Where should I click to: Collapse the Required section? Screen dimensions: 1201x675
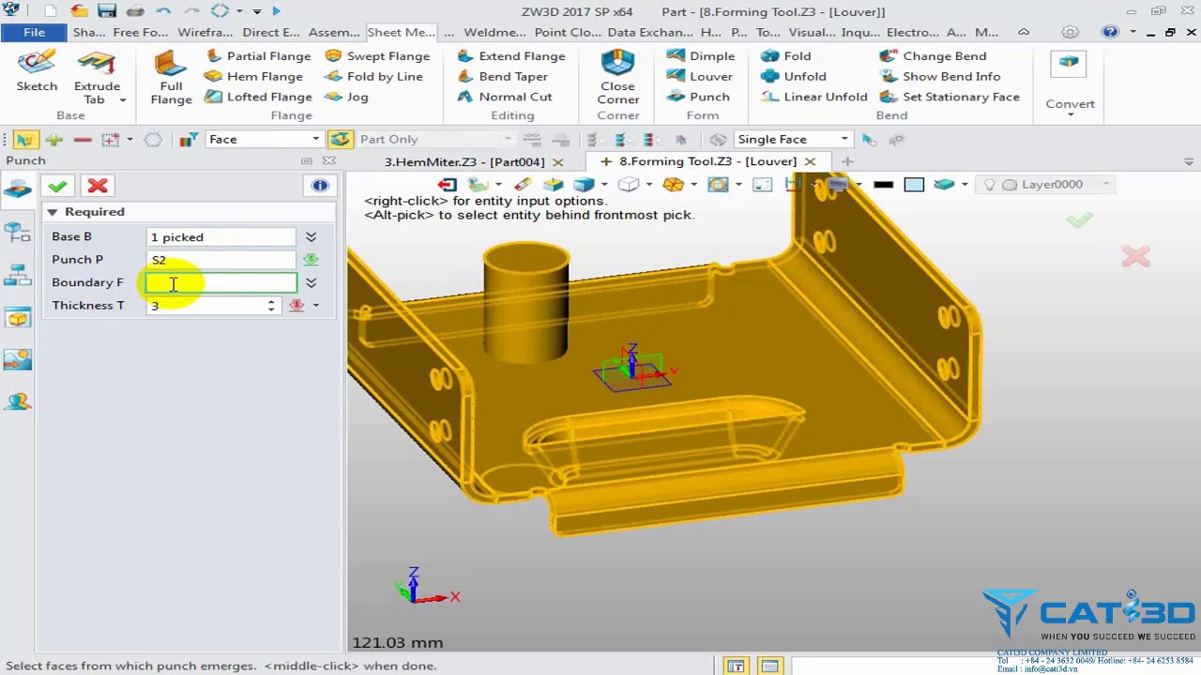53,212
